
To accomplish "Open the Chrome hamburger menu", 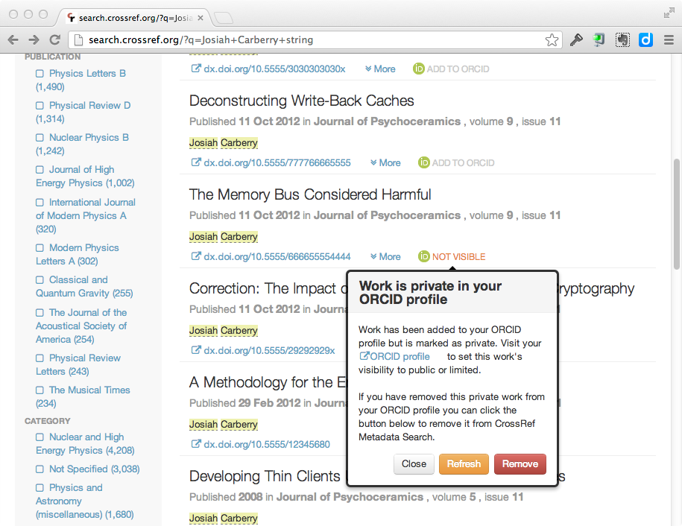I will (x=668, y=40).
